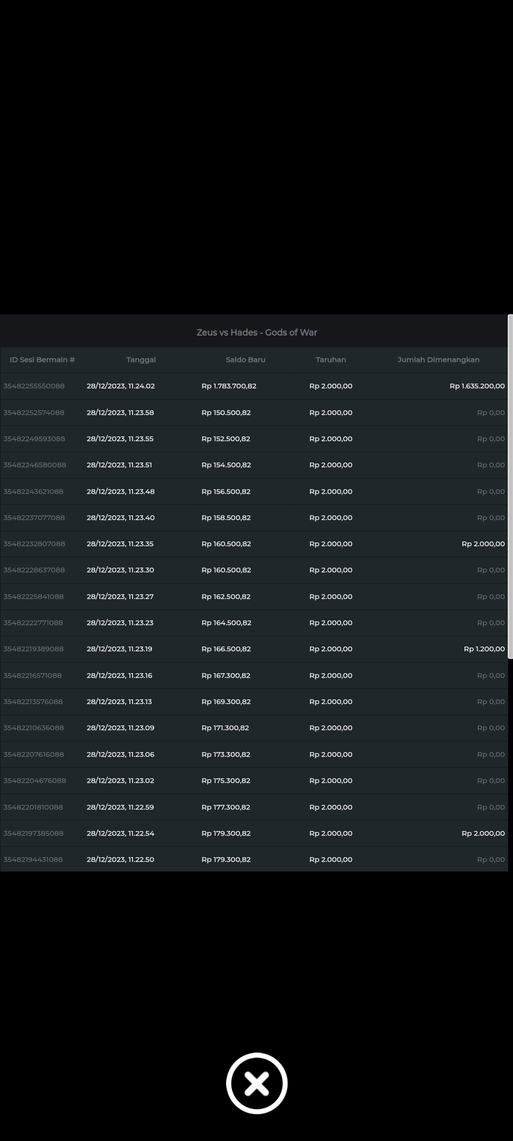Open session ID 35482219389088
513x1141 pixels.
tap(34, 649)
